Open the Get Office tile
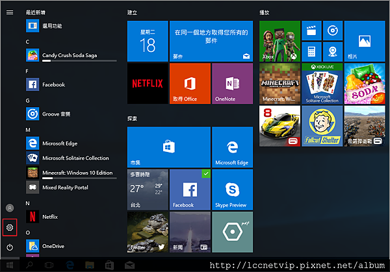Screen dimensions: 390x272 point(190,84)
